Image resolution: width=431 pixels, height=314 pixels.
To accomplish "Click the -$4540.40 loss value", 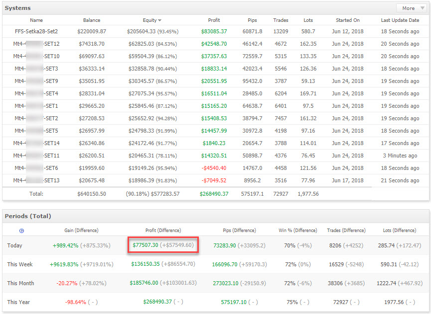I will click(x=214, y=168).
